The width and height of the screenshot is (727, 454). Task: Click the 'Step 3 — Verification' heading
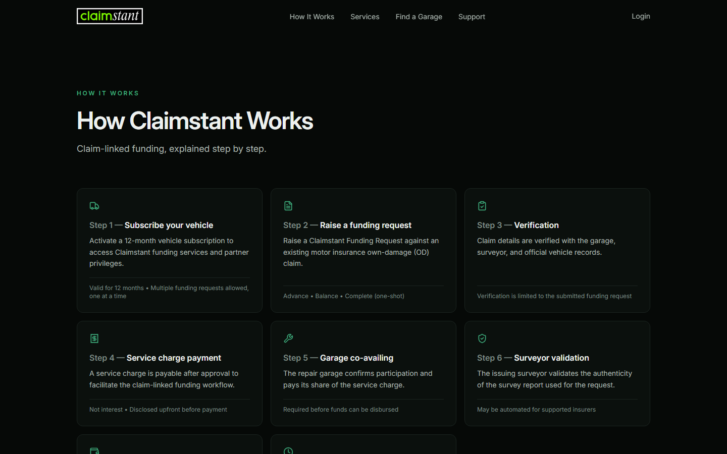pyautogui.click(x=518, y=225)
